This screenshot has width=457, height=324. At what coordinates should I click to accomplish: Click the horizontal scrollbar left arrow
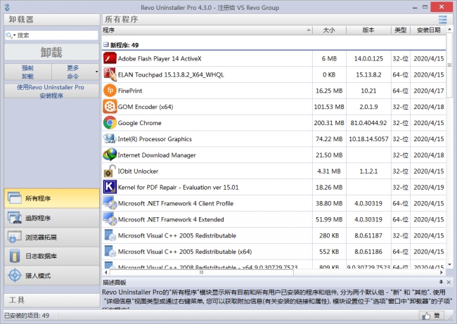pyautogui.click(x=106, y=272)
